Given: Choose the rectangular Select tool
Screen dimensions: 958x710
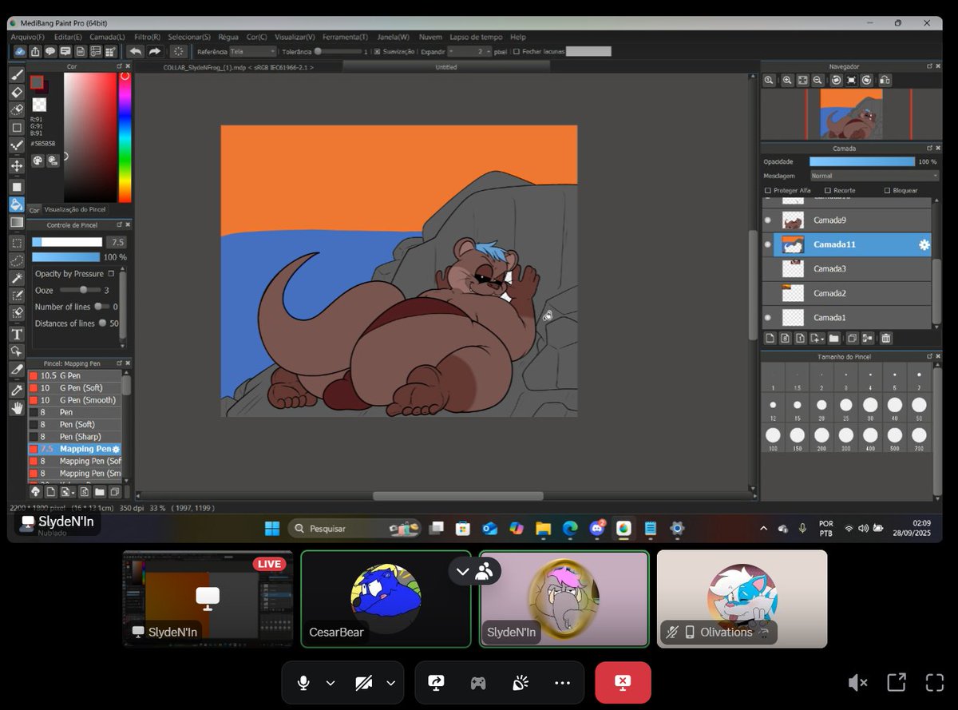Looking at the screenshot, I should (16, 243).
